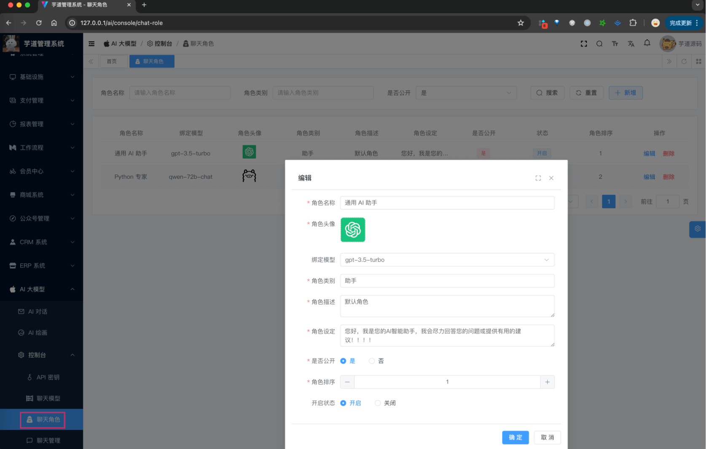Click the 确定 button
The height and width of the screenshot is (449, 706).
point(515,438)
